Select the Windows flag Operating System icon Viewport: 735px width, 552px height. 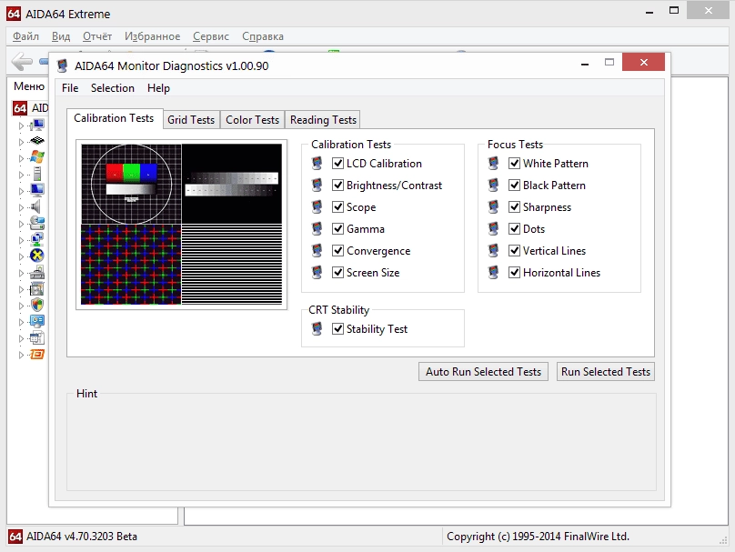pos(36,157)
